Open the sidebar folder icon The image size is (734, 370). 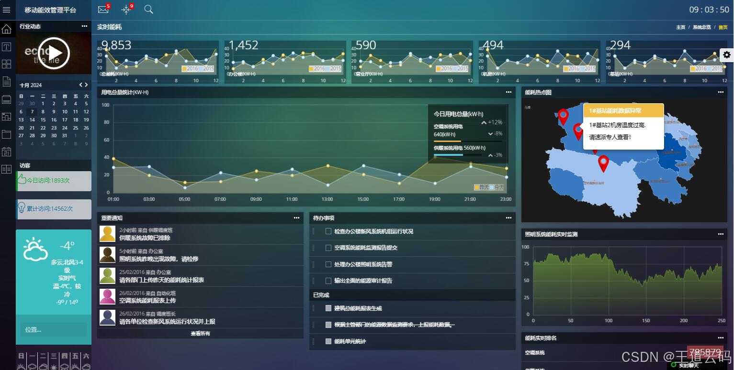(7, 134)
